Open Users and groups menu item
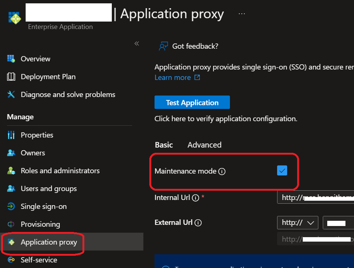The height and width of the screenshot is (268, 354). point(49,188)
